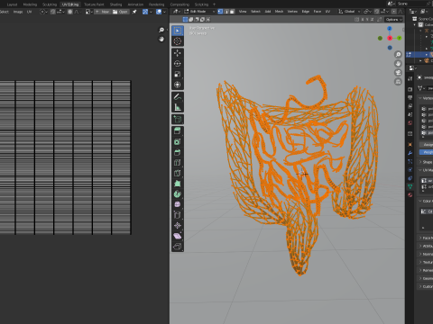Select the Spin tool

(178, 194)
